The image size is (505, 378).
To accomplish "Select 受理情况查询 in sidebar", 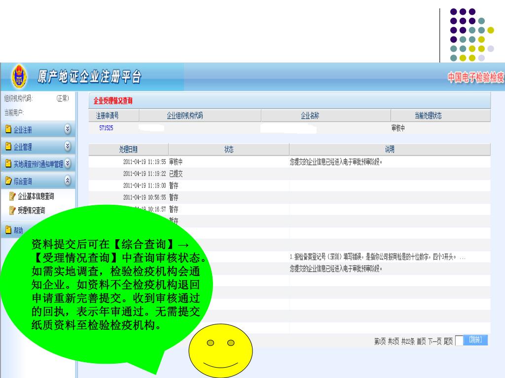I will (31, 211).
